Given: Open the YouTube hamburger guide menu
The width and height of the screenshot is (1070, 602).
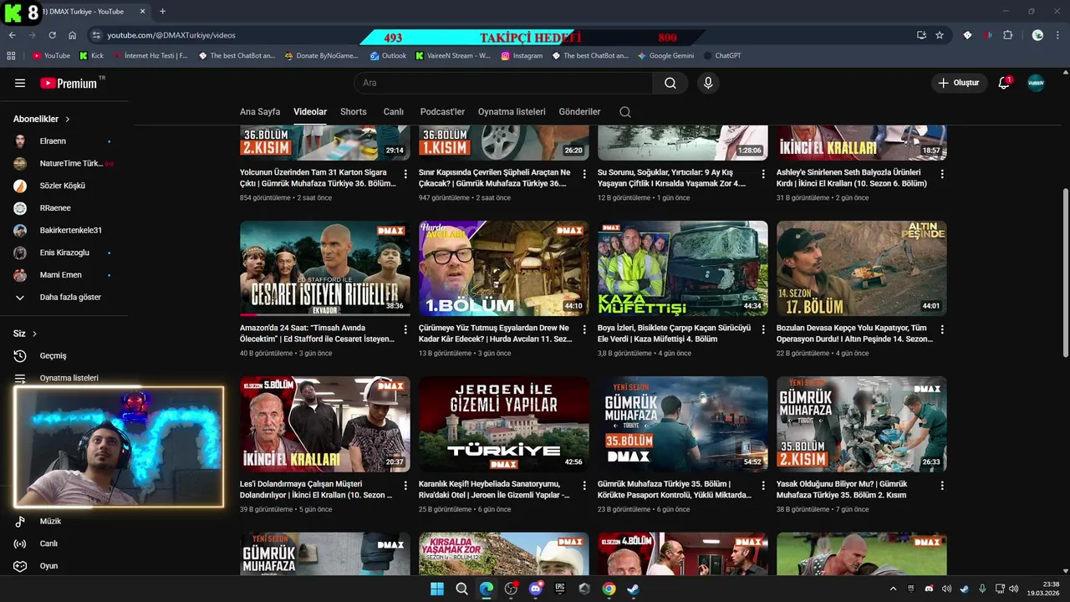Looking at the screenshot, I should (20, 83).
